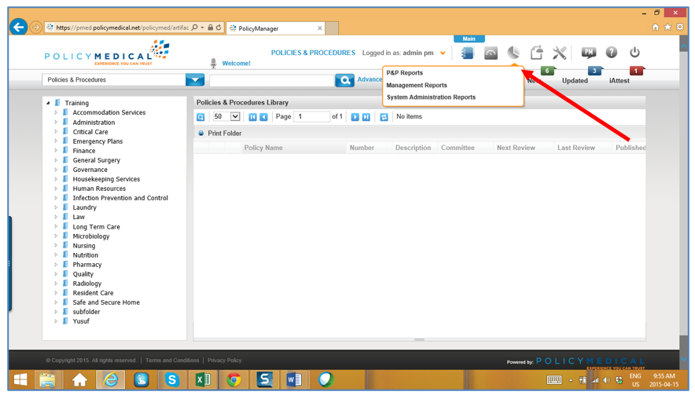The image size is (695, 399).
Task: Click the POLICIES & PROCEDURES header link
Action: 313,53
